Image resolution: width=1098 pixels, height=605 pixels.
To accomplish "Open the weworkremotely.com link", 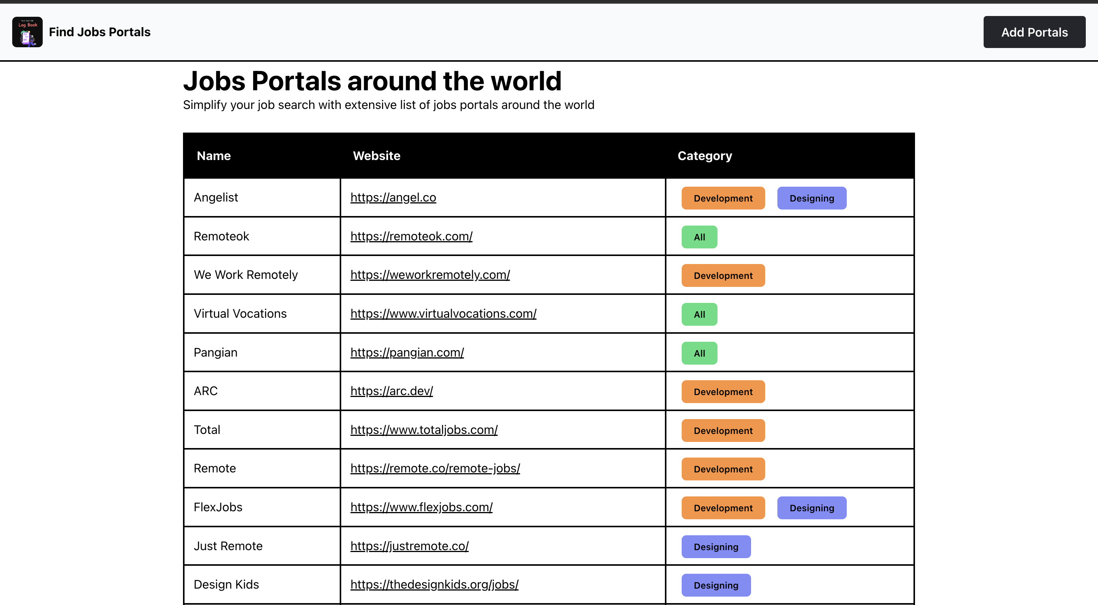I will [430, 275].
